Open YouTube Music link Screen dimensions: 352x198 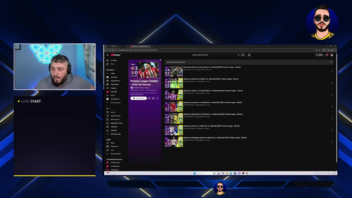click(x=114, y=166)
